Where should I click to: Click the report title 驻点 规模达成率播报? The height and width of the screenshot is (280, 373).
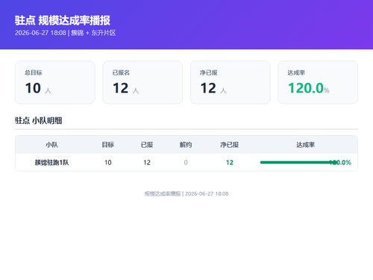point(63,20)
